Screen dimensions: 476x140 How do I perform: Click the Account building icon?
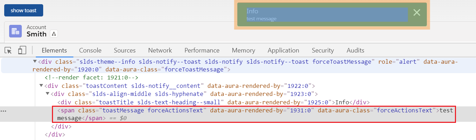(x=15, y=31)
